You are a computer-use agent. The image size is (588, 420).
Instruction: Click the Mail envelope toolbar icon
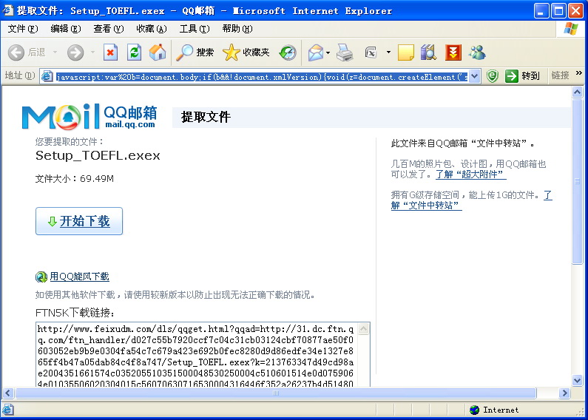316,52
